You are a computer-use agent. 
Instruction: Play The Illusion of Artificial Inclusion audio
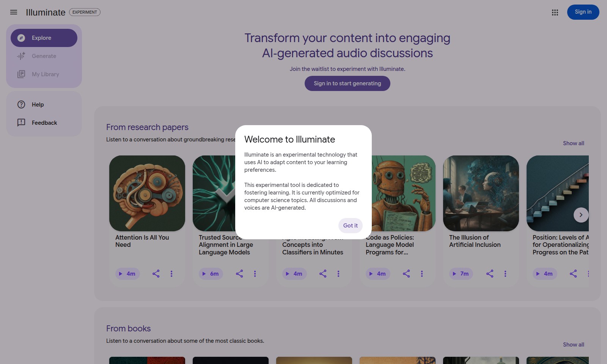461,274
